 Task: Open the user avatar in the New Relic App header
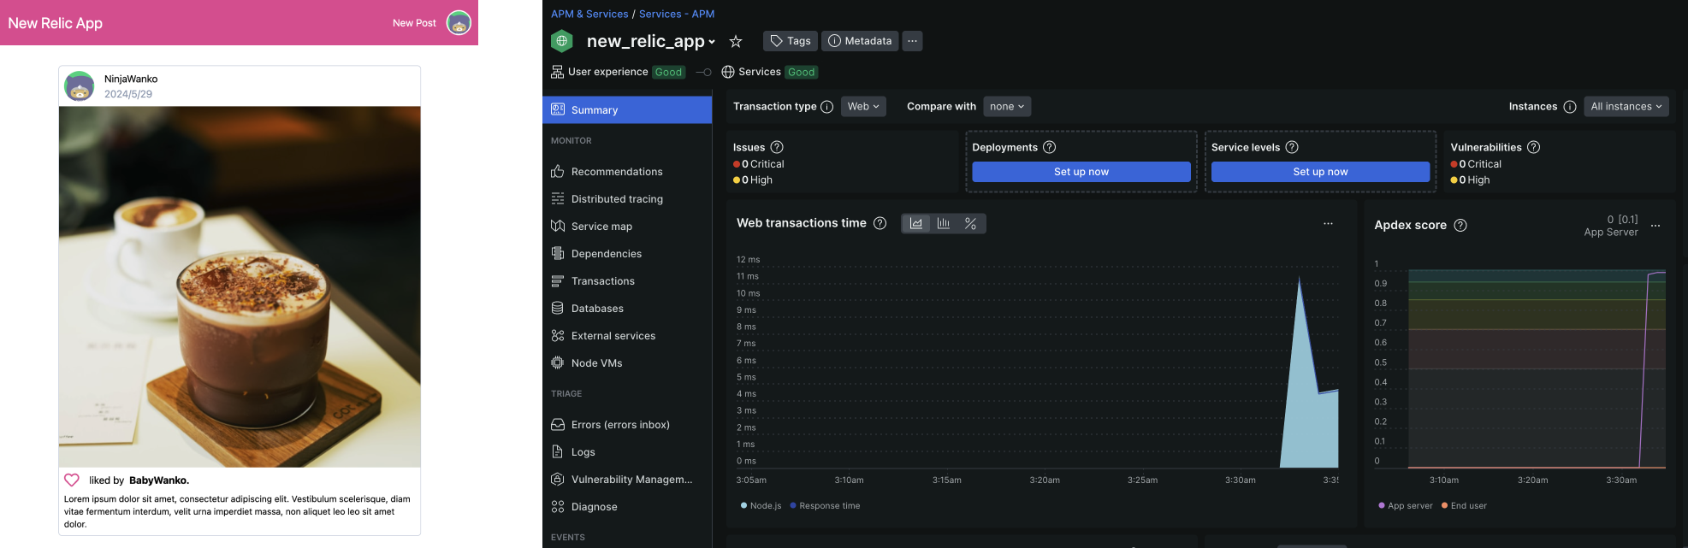[x=459, y=23]
